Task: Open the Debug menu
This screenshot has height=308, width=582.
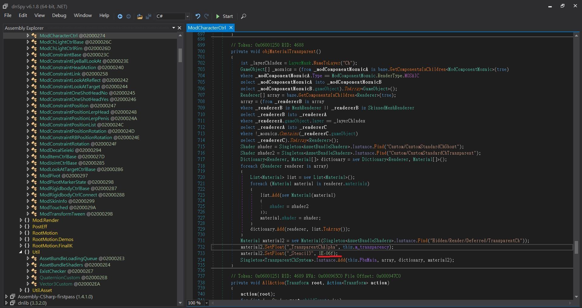Action: (x=59, y=15)
